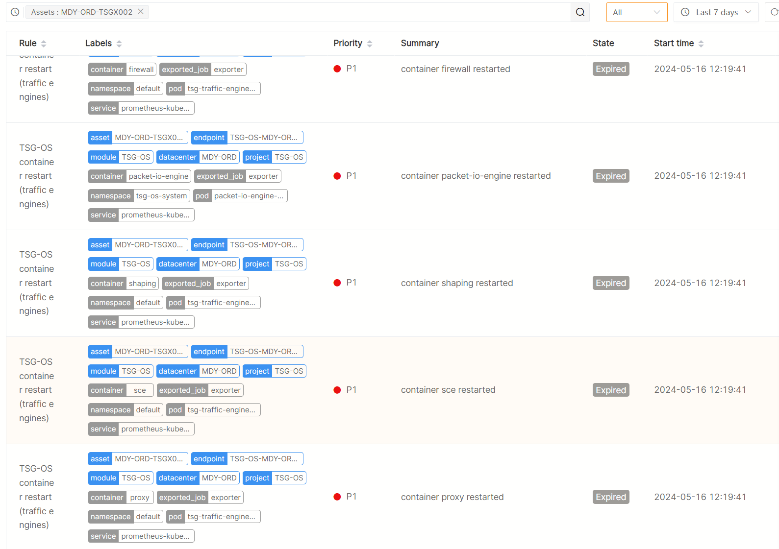The width and height of the screenshot is (779, 549).
Task: Open search history clock icon
Action: 15,12
